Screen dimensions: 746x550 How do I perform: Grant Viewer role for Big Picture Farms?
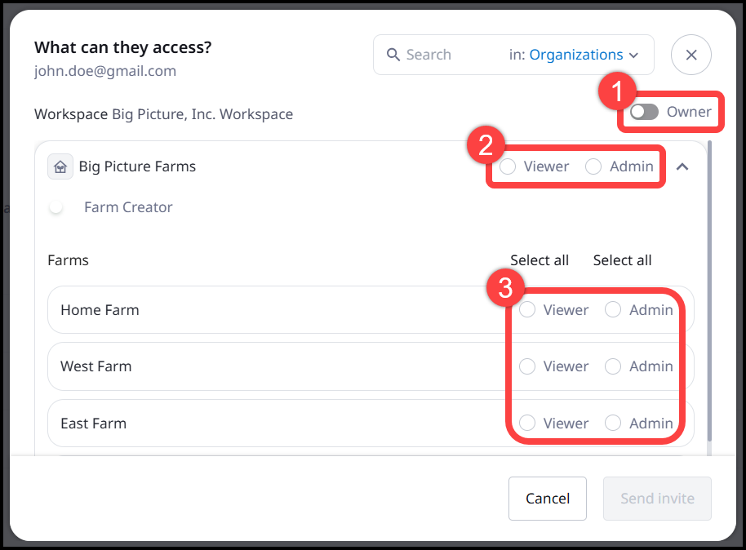[508, 166]
